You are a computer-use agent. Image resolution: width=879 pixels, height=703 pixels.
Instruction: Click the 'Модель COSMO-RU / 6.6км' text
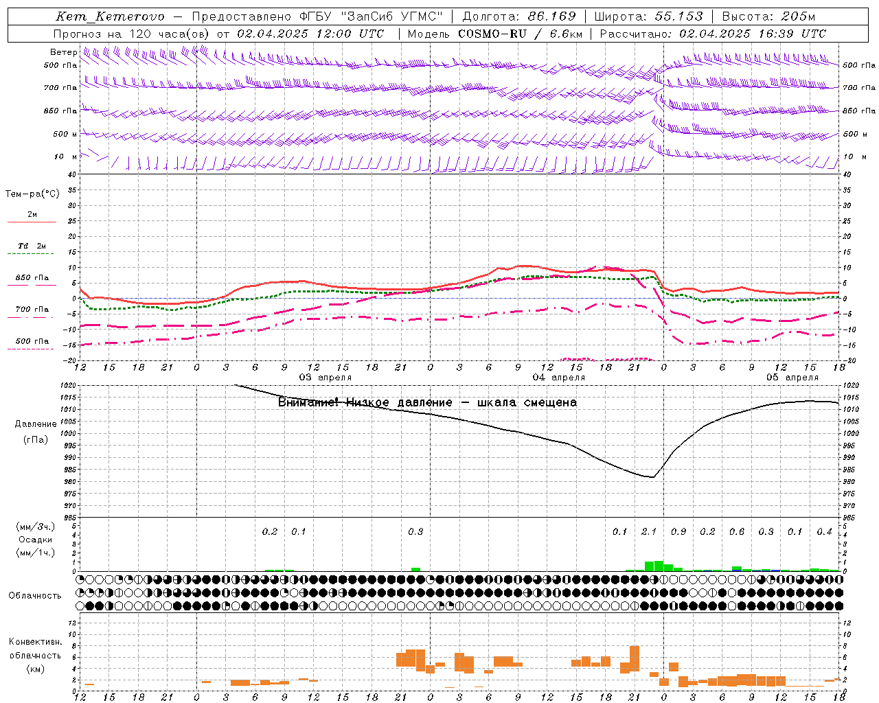pos(495,34)
